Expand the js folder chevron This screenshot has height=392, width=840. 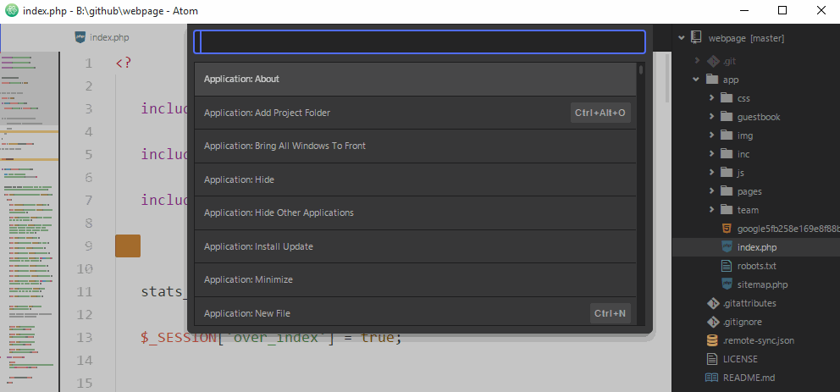tap(711, 173)
